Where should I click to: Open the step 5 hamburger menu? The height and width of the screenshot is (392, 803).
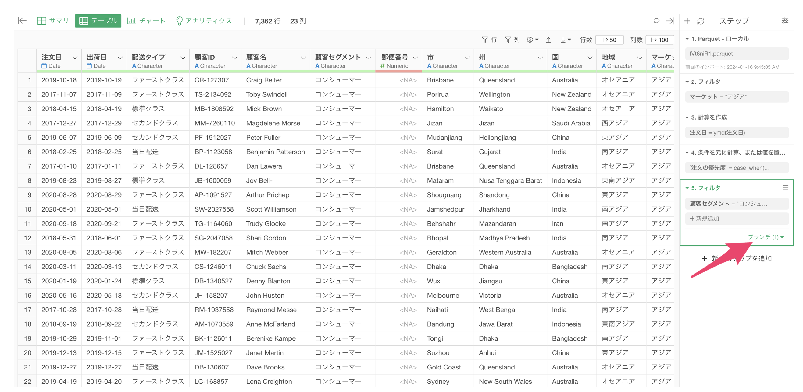(786, 187)
